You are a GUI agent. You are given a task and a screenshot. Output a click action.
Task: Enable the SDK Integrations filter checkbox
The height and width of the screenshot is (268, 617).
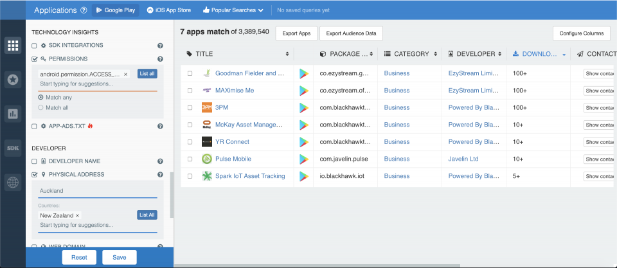(34, 46)
